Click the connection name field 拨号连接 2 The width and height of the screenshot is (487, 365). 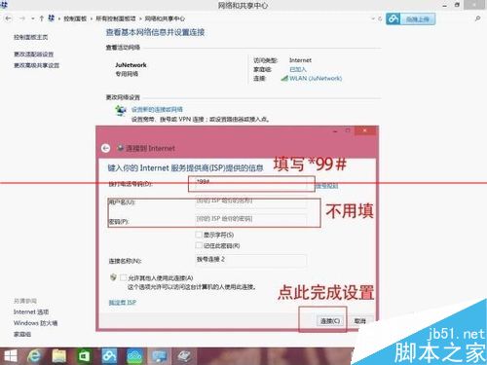click(250, 260)
